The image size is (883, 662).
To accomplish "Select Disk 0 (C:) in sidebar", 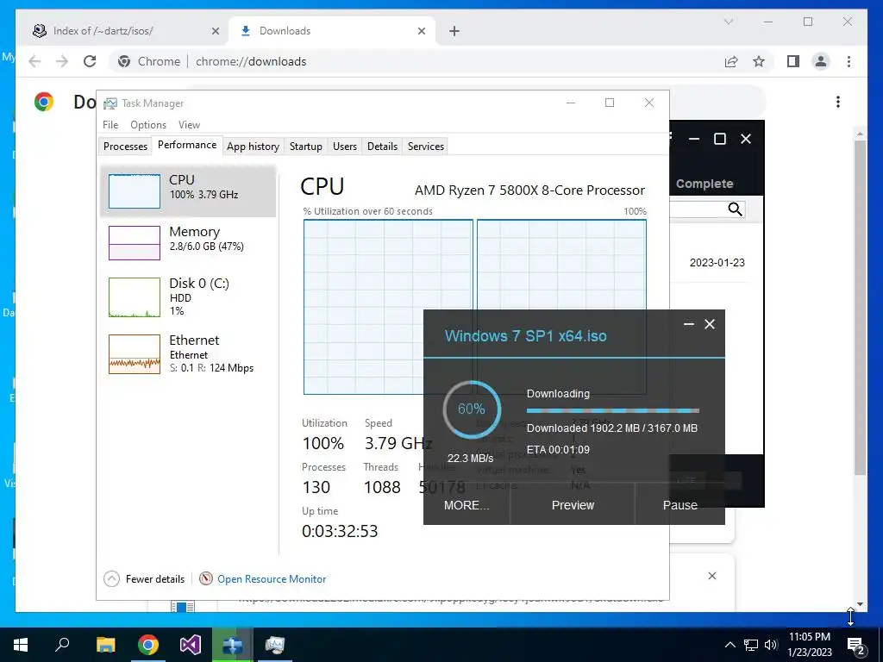I will pyautogui.click(x=188, y=297).
